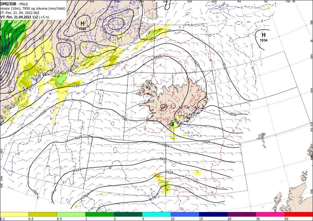Click the small circular isobar in southwest Iceland
This screenshot has height=221, width=313.
click(163, 106)
